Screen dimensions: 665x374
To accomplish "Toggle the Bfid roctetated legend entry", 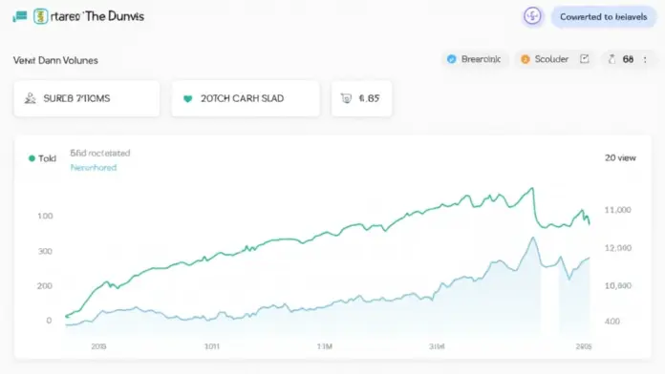I will click(x=100, y=153).
